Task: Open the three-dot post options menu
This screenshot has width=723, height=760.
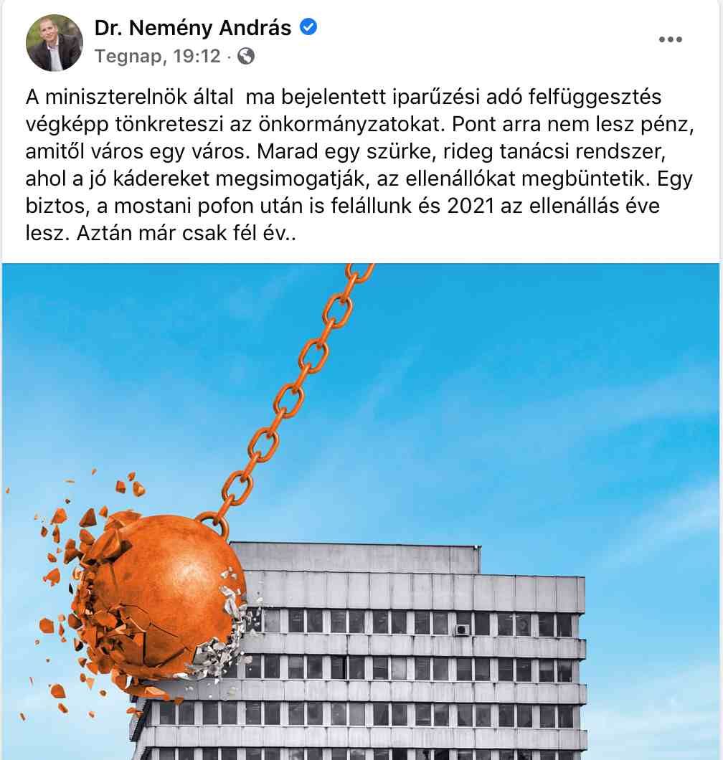Action: click(x=670, y=39)
